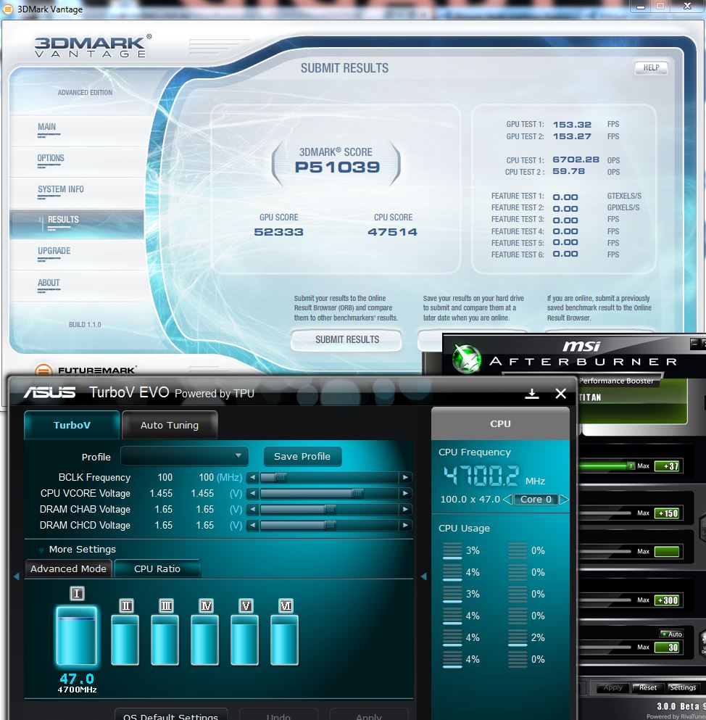Click the CPU score value 47514
This screenshot has width=706, height=720.
[392, 232]
